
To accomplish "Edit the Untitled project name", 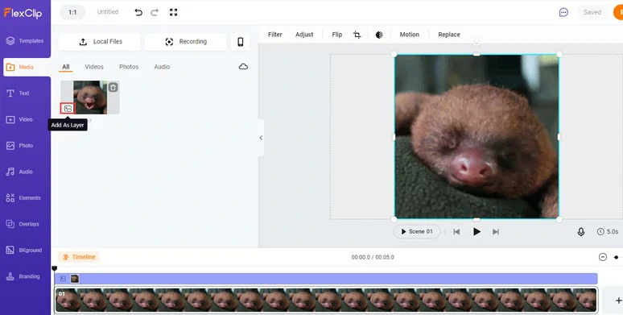I will click(x=108, y=12).
